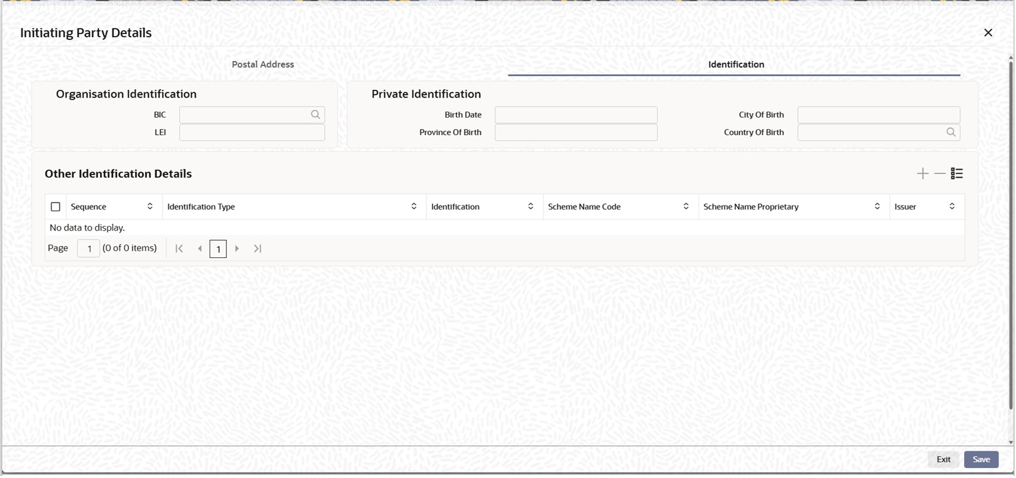Screen dimensions: 1016x478
Task: Go to first page icon
Action: click(x=179, y=249)
